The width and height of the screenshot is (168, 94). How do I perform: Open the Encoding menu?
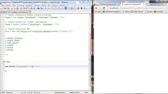point(20,5)
